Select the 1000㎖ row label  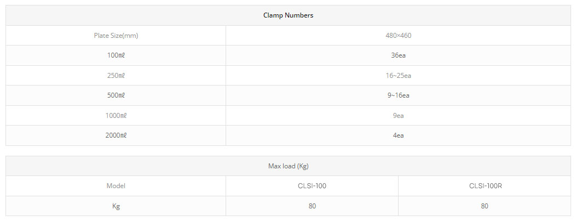pyautogui.click(x=116, y=116)
